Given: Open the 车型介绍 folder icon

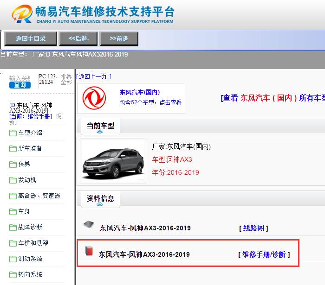Looking at the screenshot, I should (x=13, y=133).
